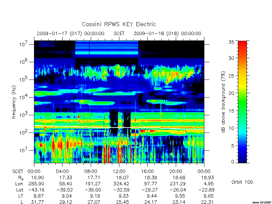Click the Rs value '16.90'
This screenshot has height=204, width=272.
(x=37, y=177)
